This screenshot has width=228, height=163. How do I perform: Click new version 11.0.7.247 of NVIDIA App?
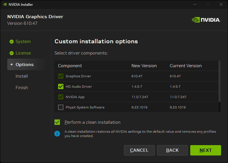pyautogui.click(x=140, y=97)
